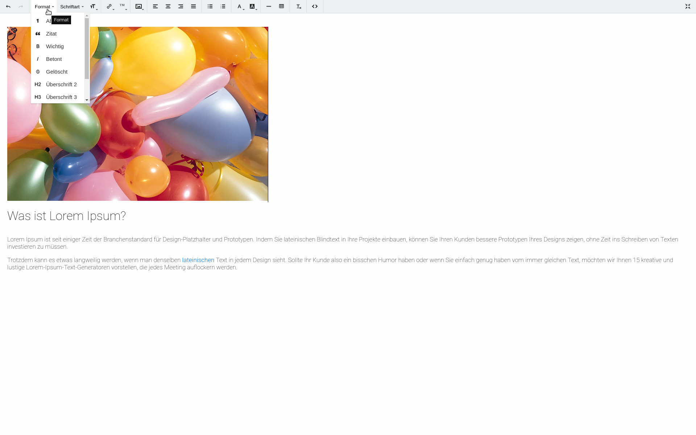
Task: Follow the lateinischen hyperlink
Action: (x=198, y=260)
